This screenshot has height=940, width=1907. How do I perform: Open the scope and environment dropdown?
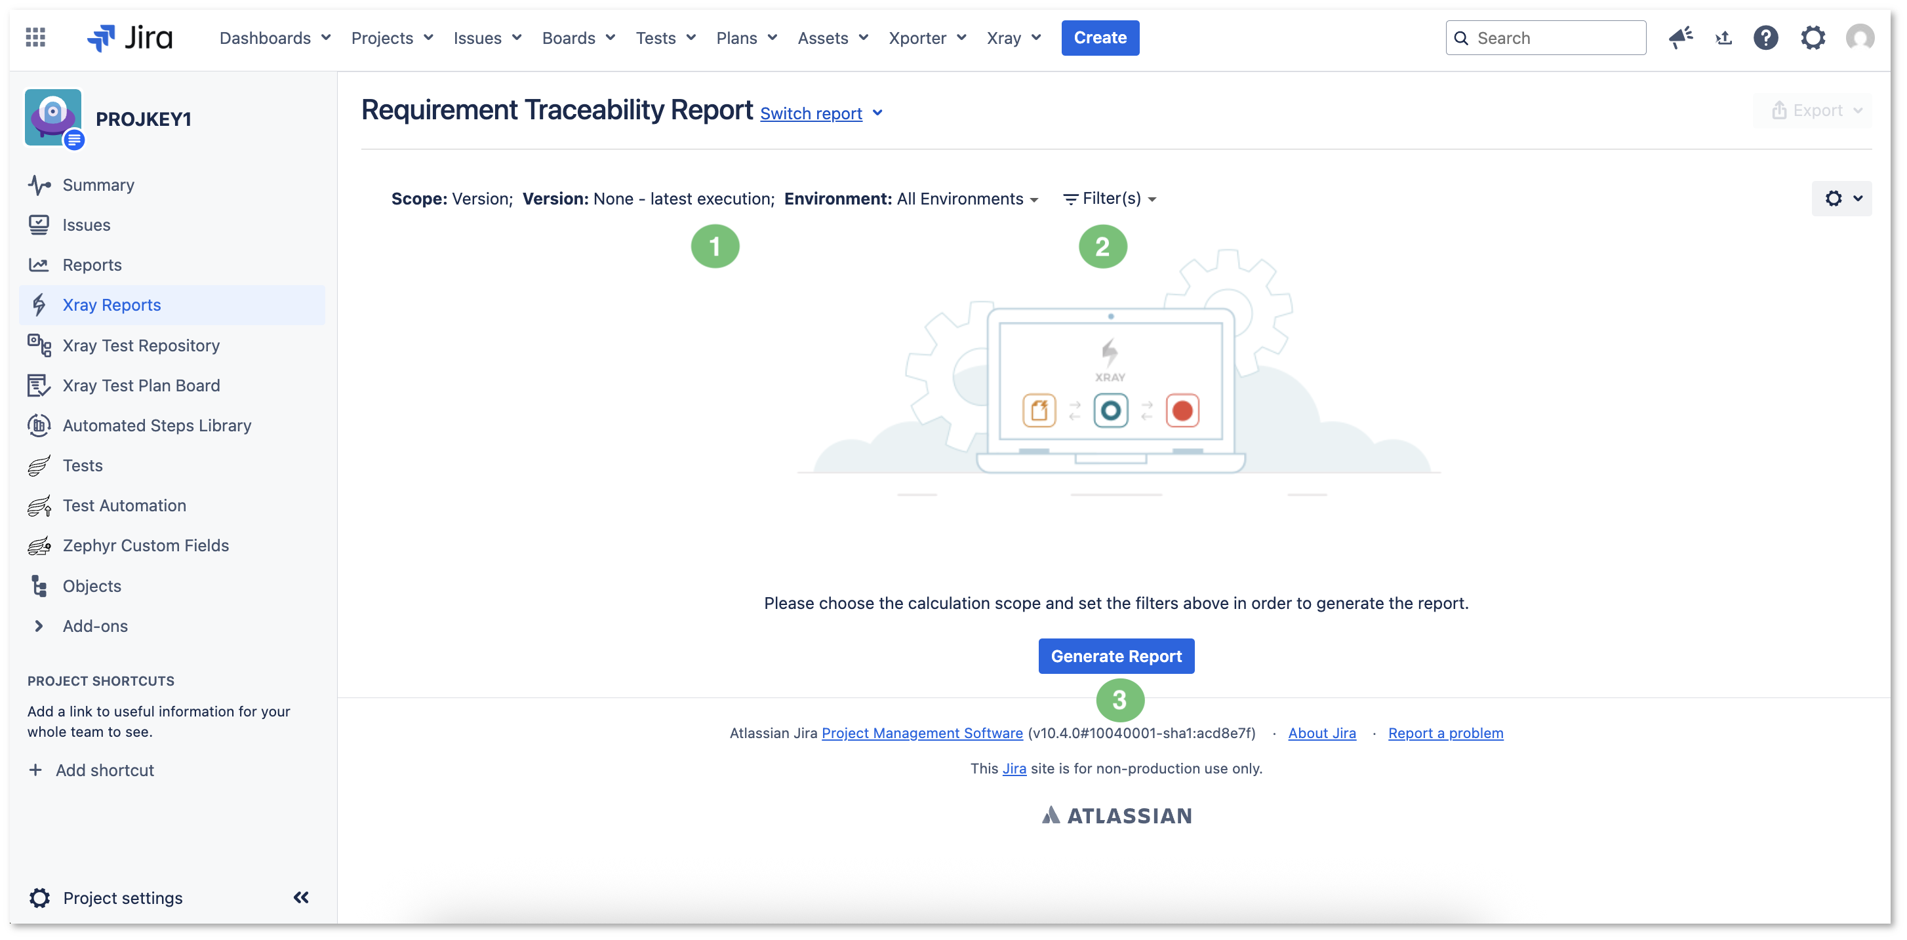pos(714,199)
